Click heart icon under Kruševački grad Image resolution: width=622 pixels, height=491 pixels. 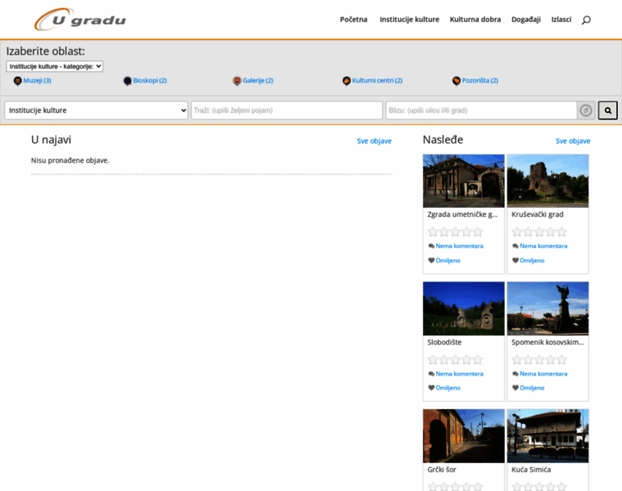tap(516, 260)
